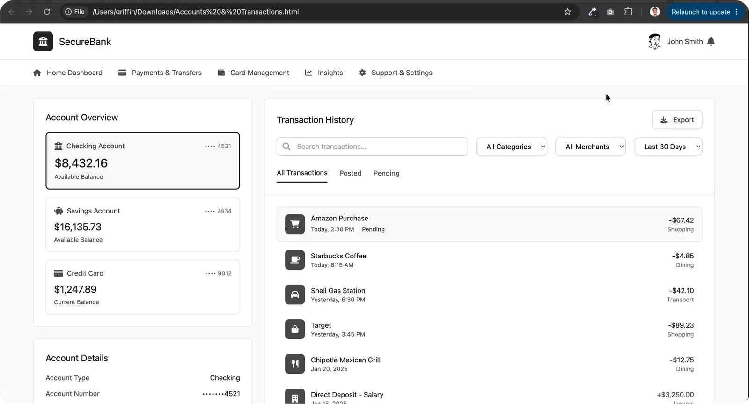Screen dimensions: 749x404
Task: Click the Amazon Purchase shopping cart icon
Action: [295, 224]
